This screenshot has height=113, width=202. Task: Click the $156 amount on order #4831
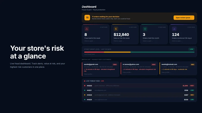point(186,90)
